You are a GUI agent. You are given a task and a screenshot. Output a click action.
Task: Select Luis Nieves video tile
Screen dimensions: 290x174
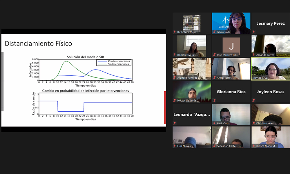[x=192, y=137]
